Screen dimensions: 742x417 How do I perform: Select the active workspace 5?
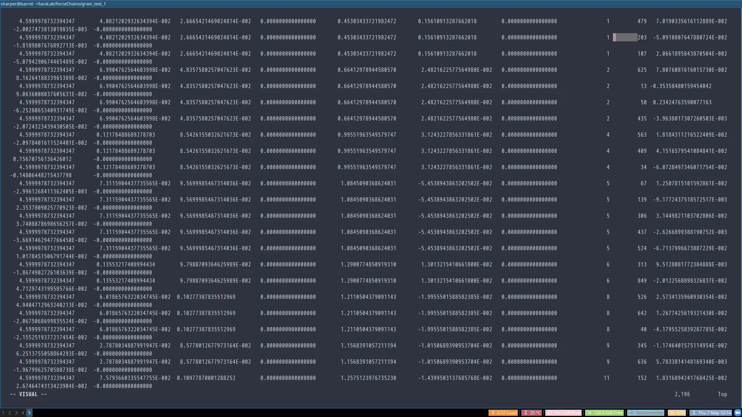click(29, 413)
